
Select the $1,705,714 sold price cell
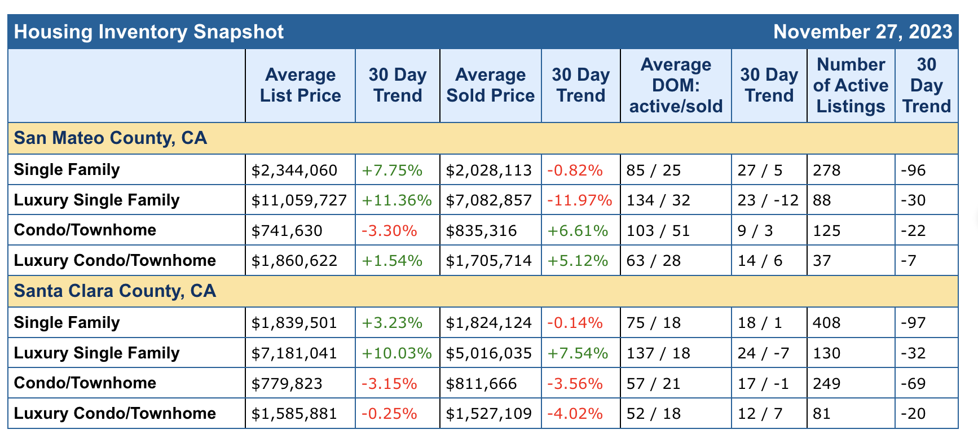488,261
